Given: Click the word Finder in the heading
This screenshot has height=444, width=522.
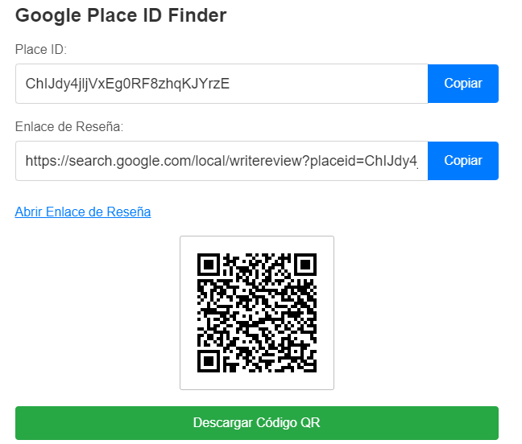Looking at the screenshot, I should click(199, 15).
